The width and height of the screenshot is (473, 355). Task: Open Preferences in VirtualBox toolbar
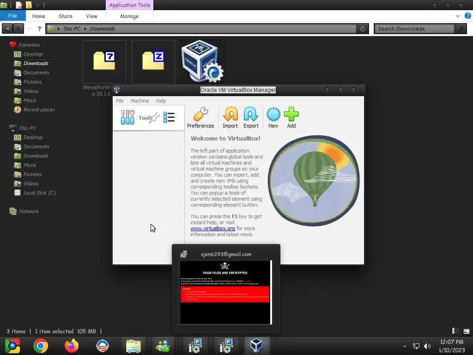coord(200,117)
